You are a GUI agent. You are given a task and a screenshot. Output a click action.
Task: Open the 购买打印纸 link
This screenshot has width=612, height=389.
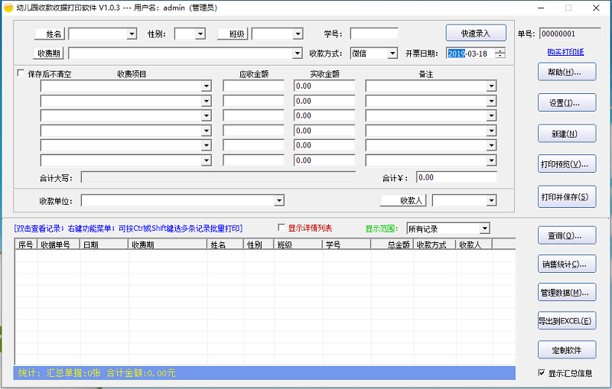[x=565, y=52]
